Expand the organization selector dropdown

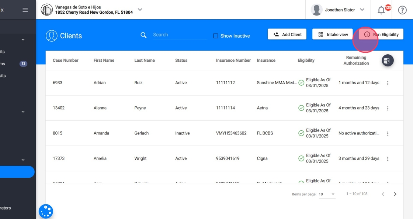140,10
